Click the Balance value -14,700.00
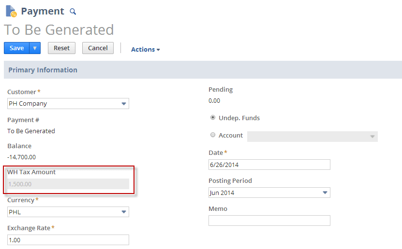The height and width of the screenshot is (249, 402). point(22,157)
